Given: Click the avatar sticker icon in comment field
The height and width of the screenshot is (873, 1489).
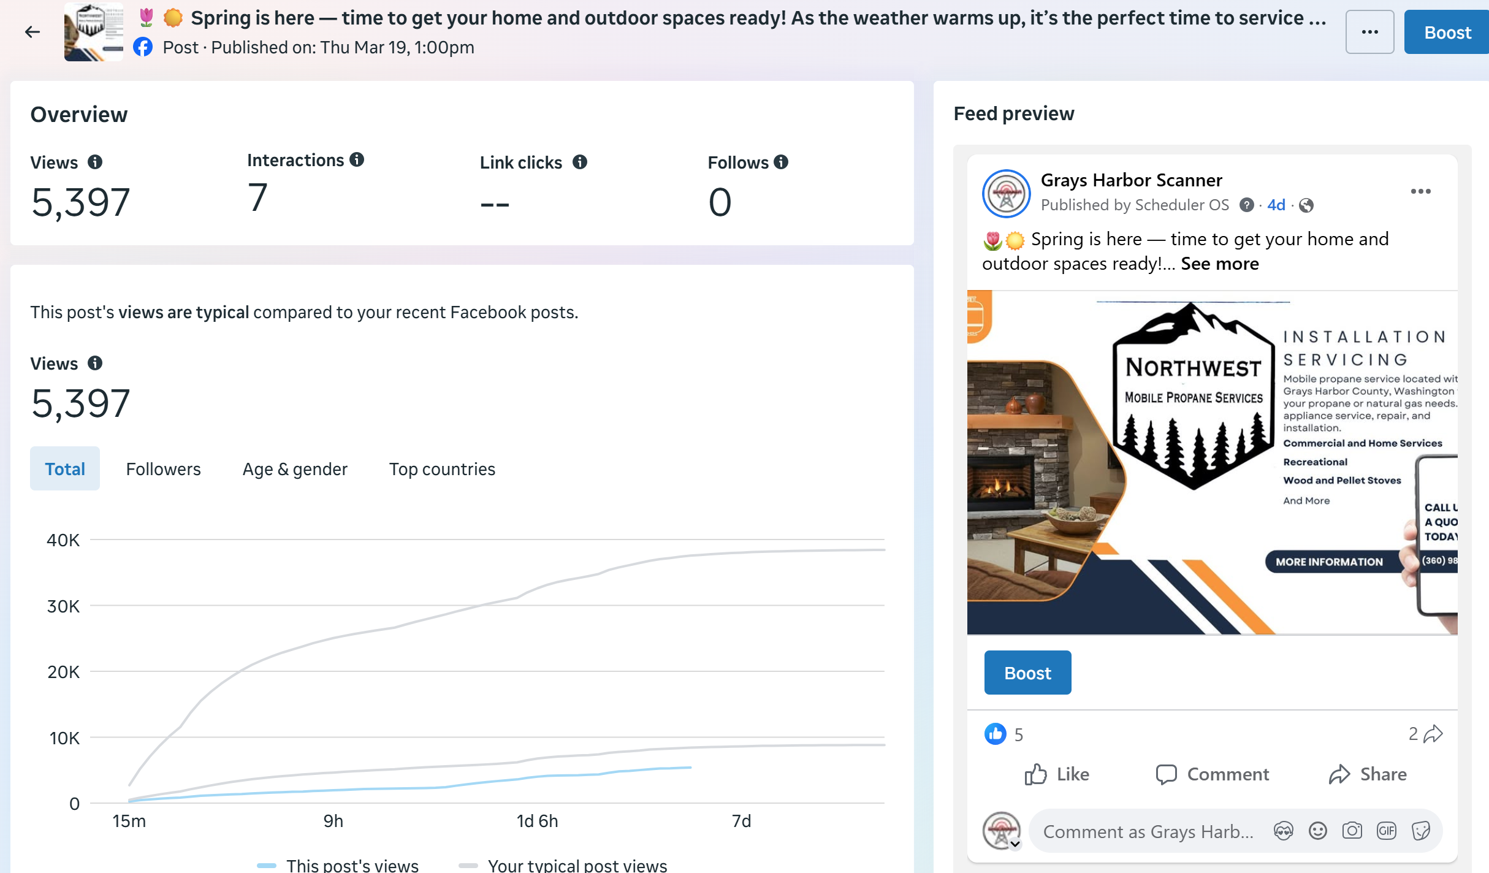Looking at the screenshot, I should pos(1284,831).
